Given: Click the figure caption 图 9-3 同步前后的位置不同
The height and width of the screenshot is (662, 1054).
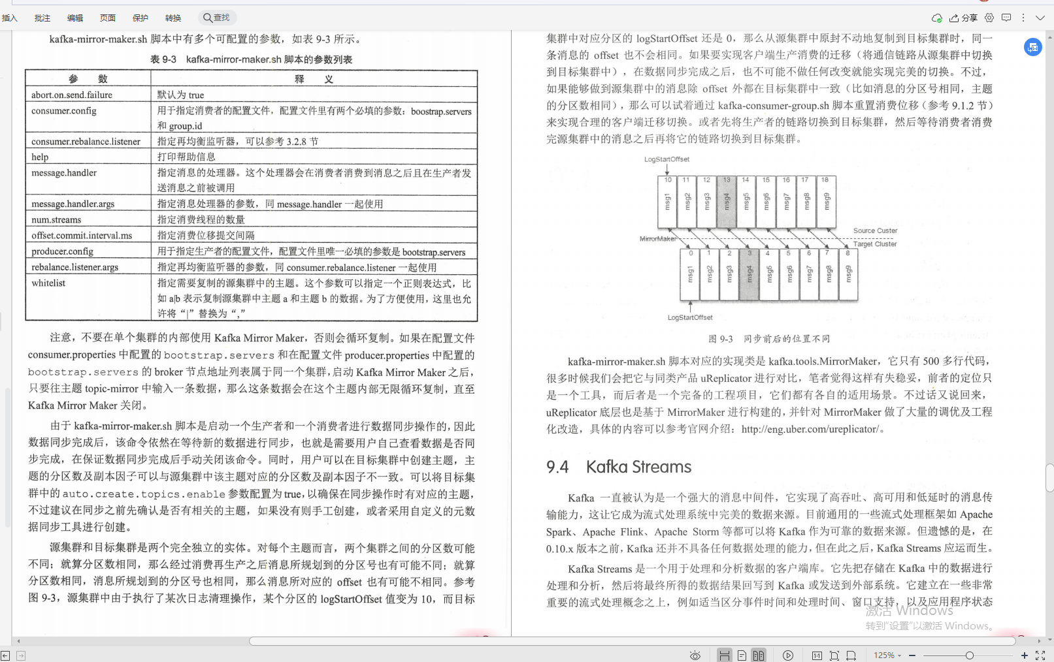Looking at the screenshot, I should 769,339.
